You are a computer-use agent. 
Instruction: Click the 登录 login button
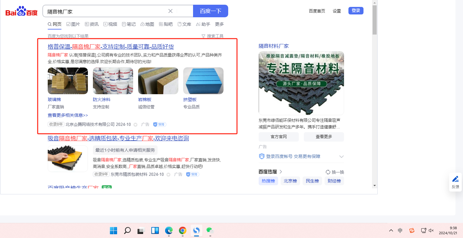coord(356,11)
